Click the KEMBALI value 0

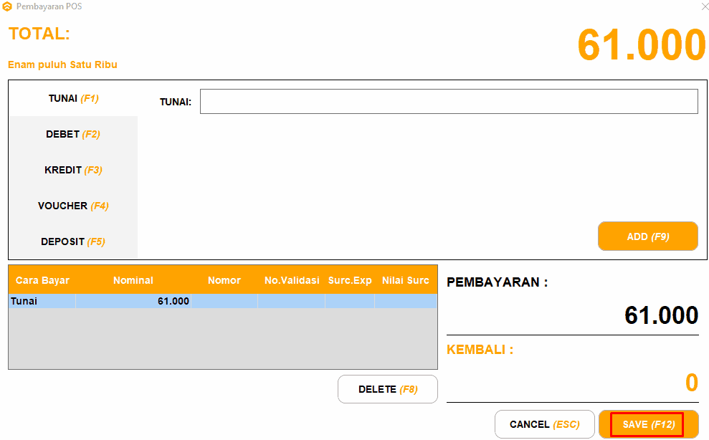692,383
